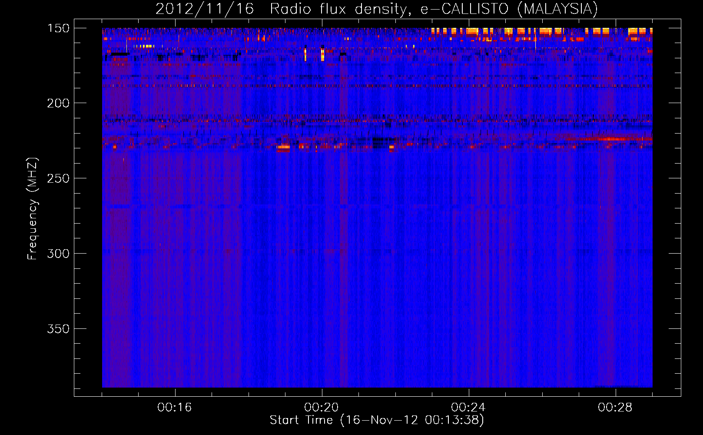Click the 00:20 time tick label
Screen dimensions: 703x435
pos(322,408)
